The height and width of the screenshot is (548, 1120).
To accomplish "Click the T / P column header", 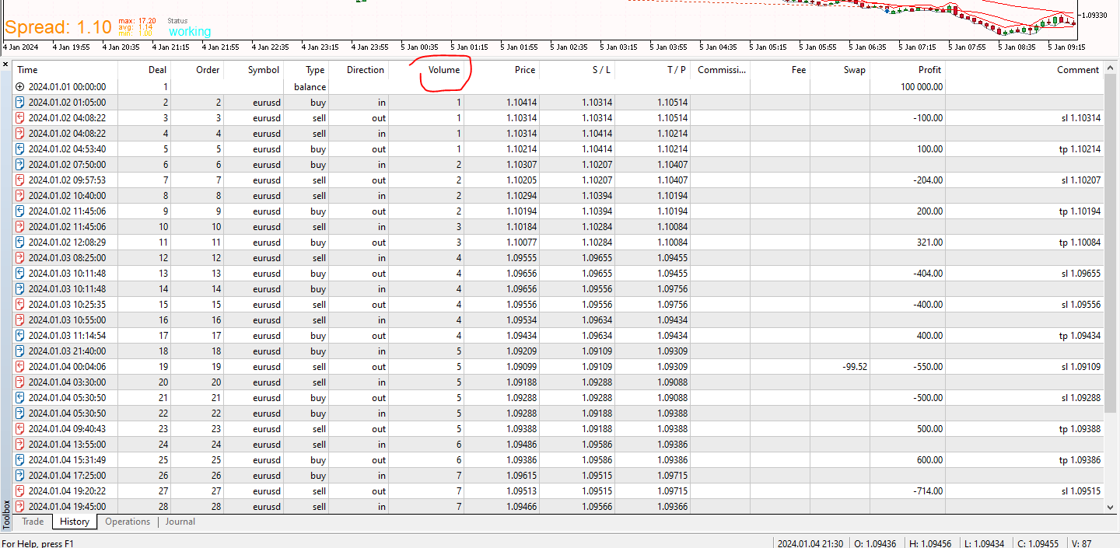I will coord(653,70).
